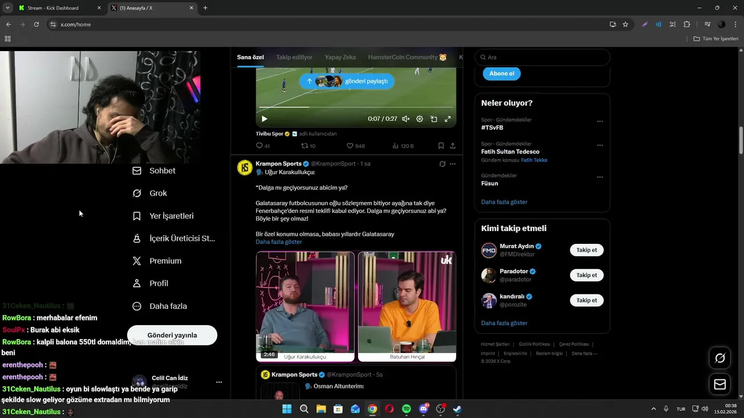Open the media controls icon in the Chrome toolbar
The image size is (744, 418).
(x=707, y=24)
